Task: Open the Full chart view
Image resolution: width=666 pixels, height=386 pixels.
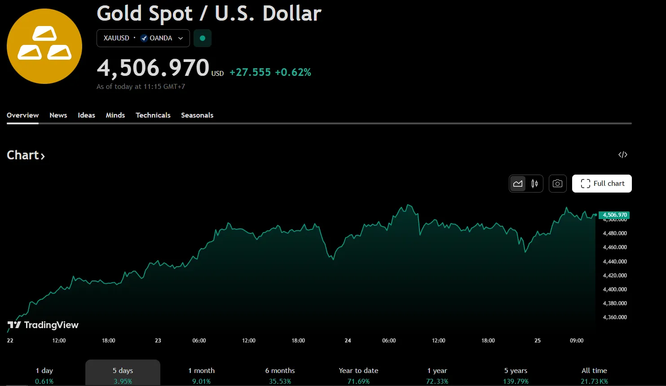Action: point(602,184)
